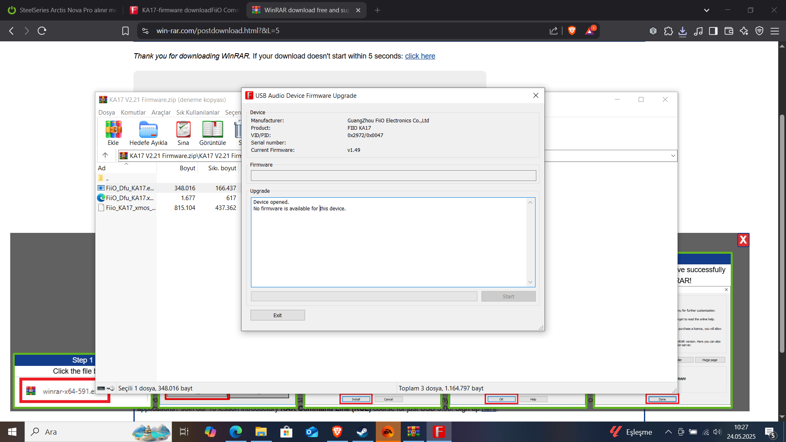The image size is (786, 442).
Task: Expand WinRAR address path dropdown
Action: coord(673,156)
